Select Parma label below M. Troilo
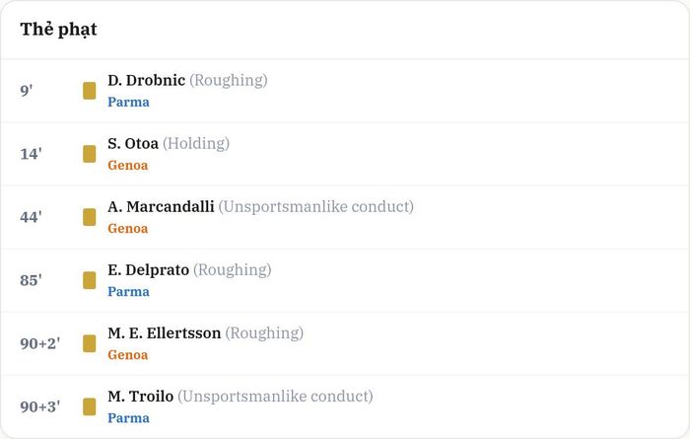This screenshot has height=439, width=690. tap(128, 418)
